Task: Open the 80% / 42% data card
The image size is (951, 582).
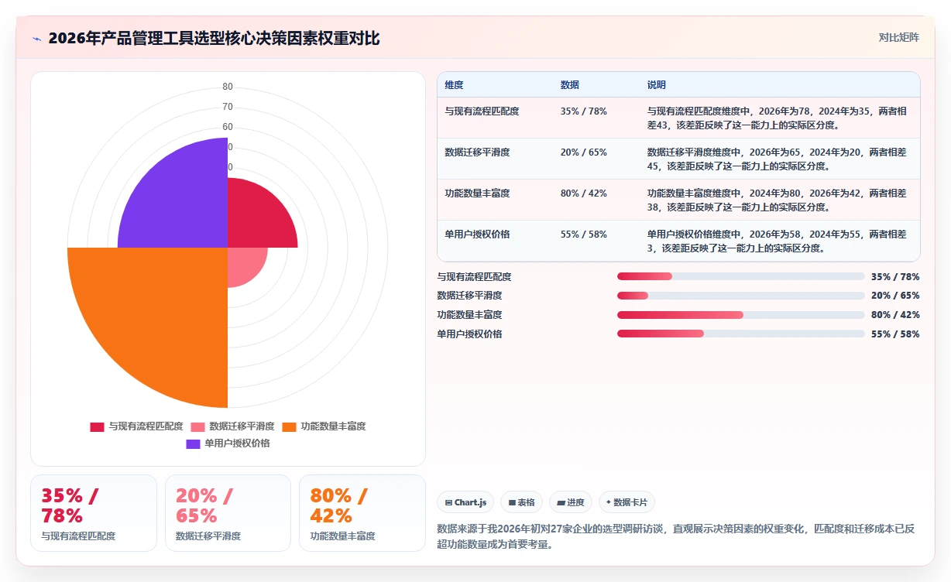Action: pos(362,513)
